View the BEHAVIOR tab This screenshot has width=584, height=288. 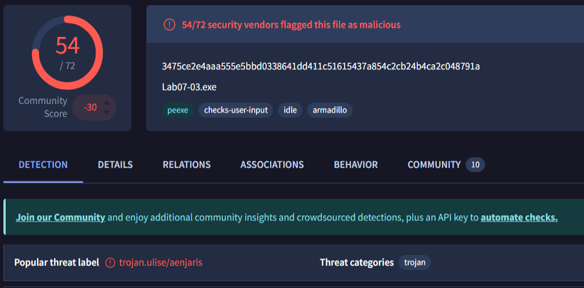(x=356, y=165)
